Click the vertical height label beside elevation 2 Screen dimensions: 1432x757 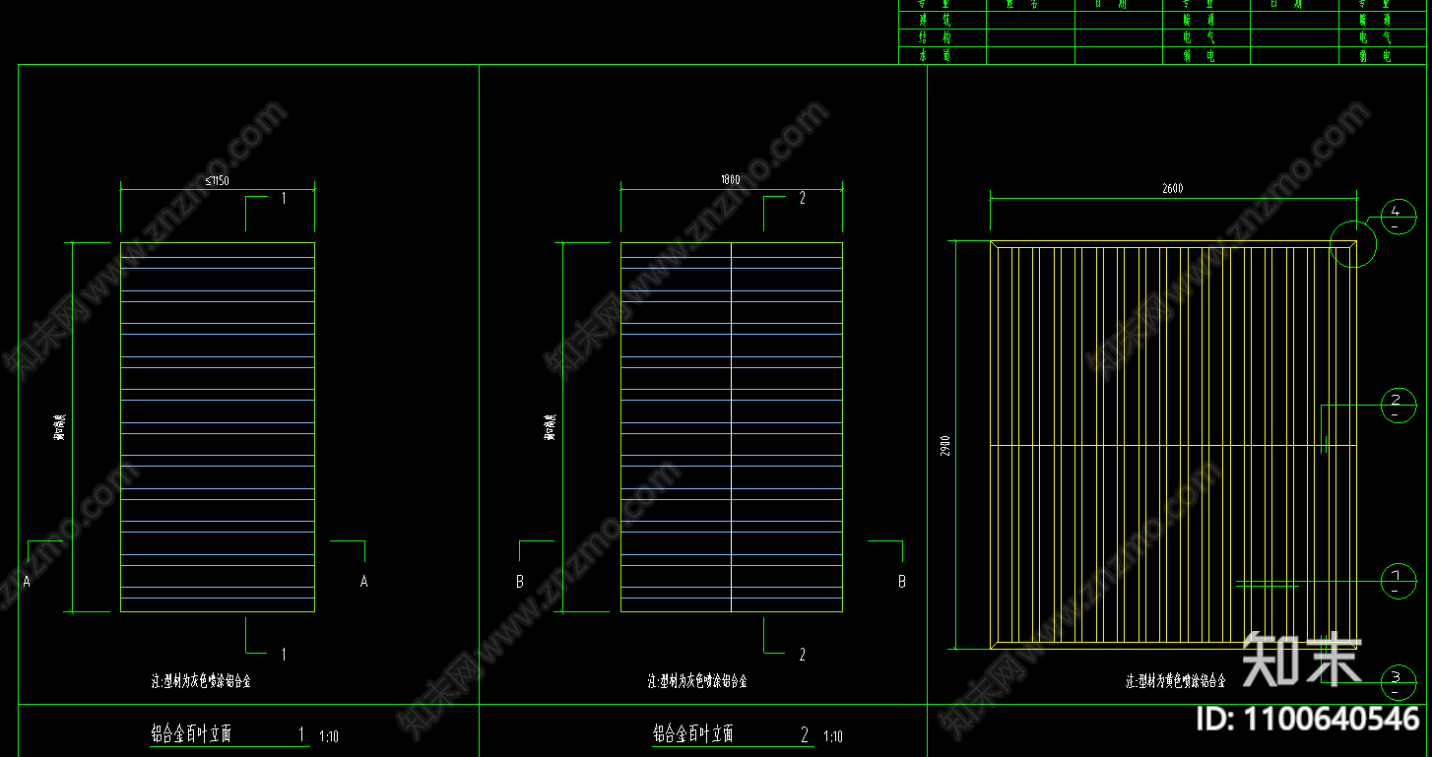point(550,427)
